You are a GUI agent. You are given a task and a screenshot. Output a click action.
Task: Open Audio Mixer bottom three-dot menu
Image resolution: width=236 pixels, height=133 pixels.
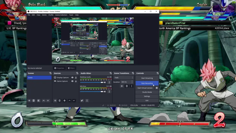(87, 101)
